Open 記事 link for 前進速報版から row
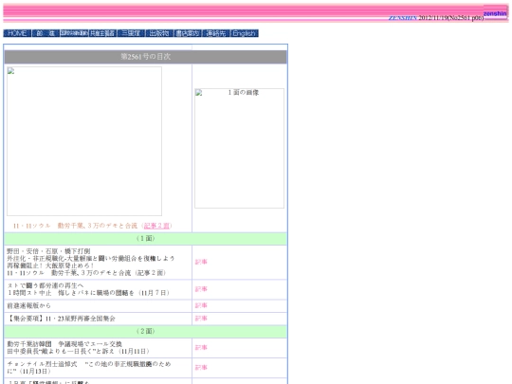This screenshot has height=384, width=512. pyautogui.click(x=201, y=305)
